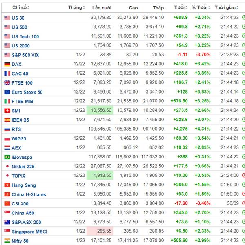Click the highlighted TOPIX value 1,913.50

pyautogui.click(x=100, y=175)
